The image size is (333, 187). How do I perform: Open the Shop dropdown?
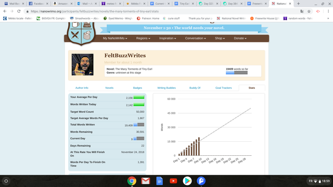[x=220, y=38]
